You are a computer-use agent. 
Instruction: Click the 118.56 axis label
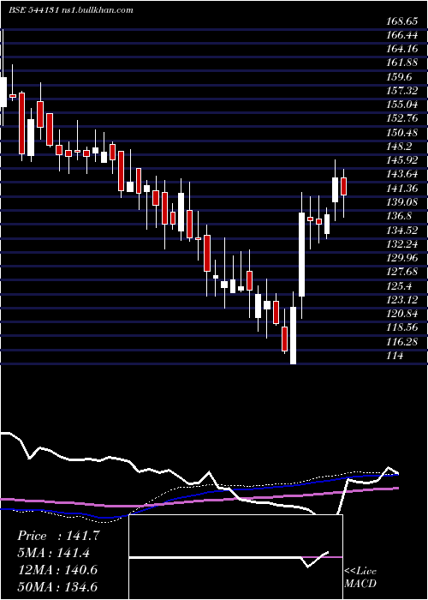pos(402,327)
